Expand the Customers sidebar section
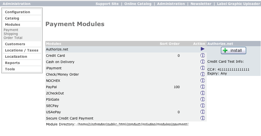Image resolution: width=261 pixels, height=136 pixels. (15, 44)
